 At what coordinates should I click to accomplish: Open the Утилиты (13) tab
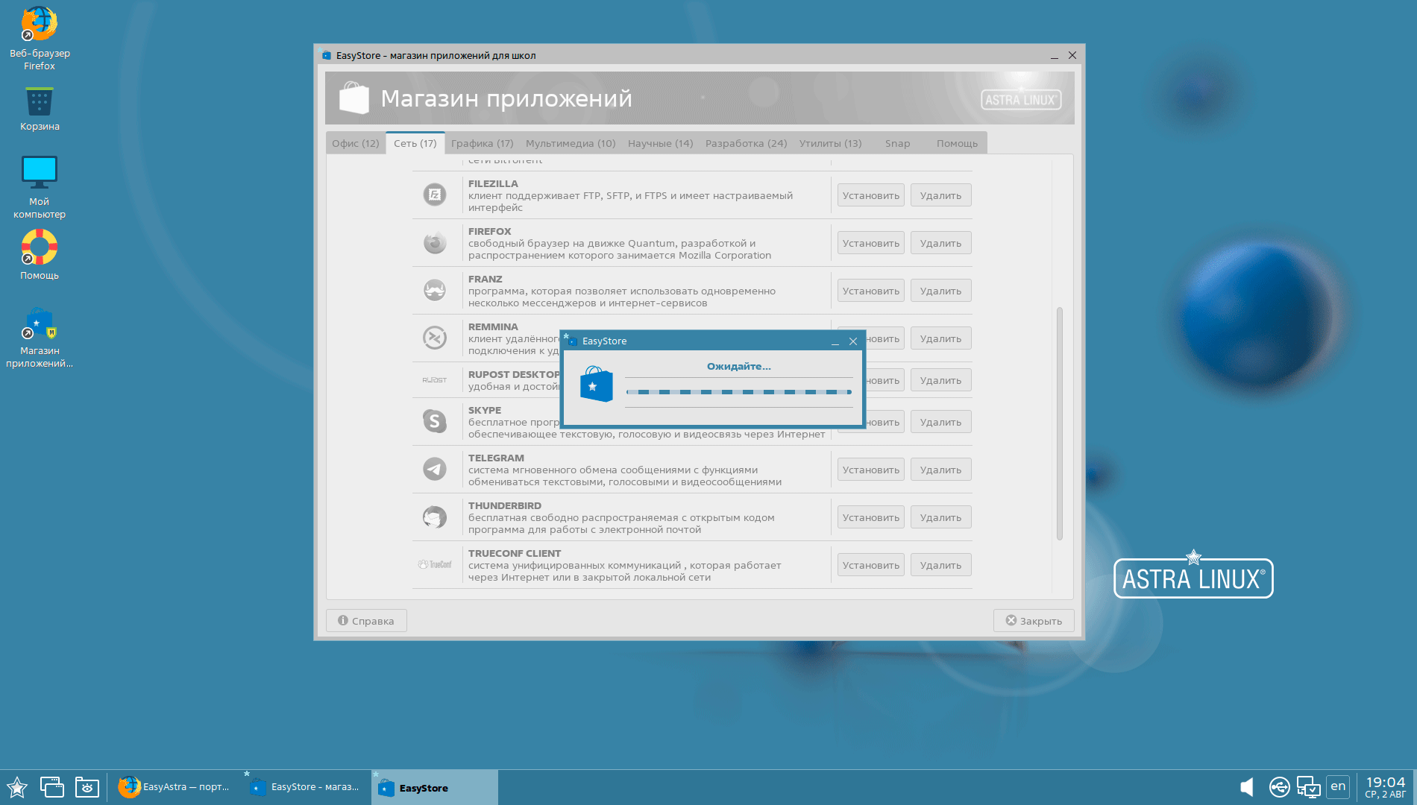tap(831, 143)
